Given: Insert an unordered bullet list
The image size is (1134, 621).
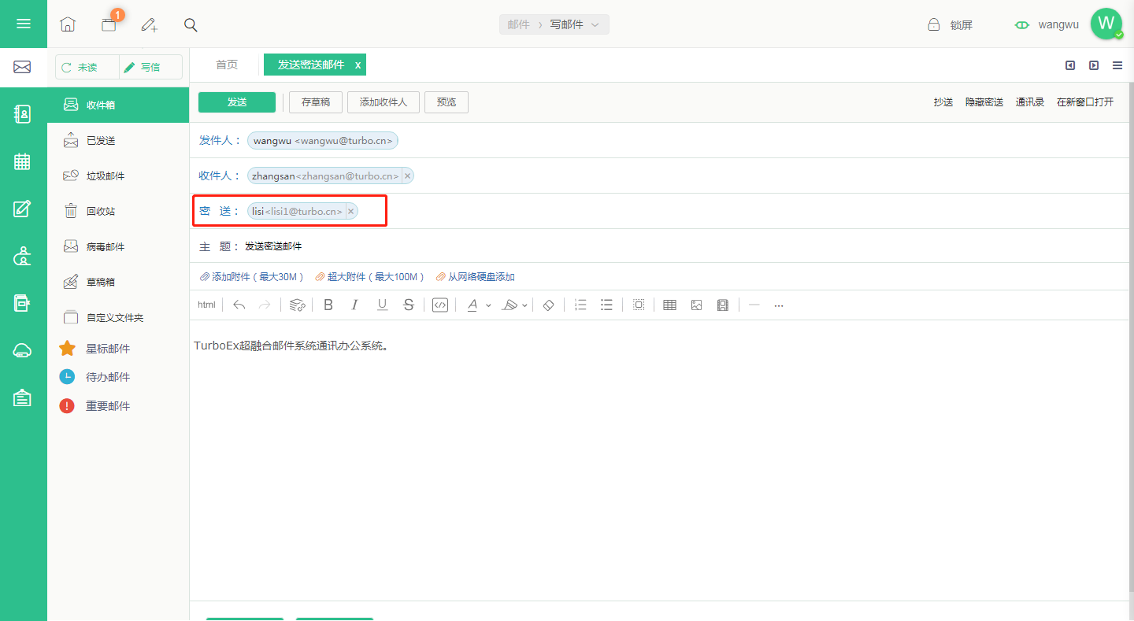Looking at the screenshot, I should (606, 305).
